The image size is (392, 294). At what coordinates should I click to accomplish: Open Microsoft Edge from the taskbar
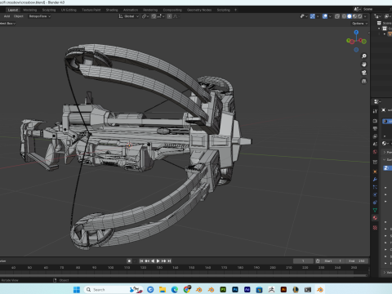point(175,290)
